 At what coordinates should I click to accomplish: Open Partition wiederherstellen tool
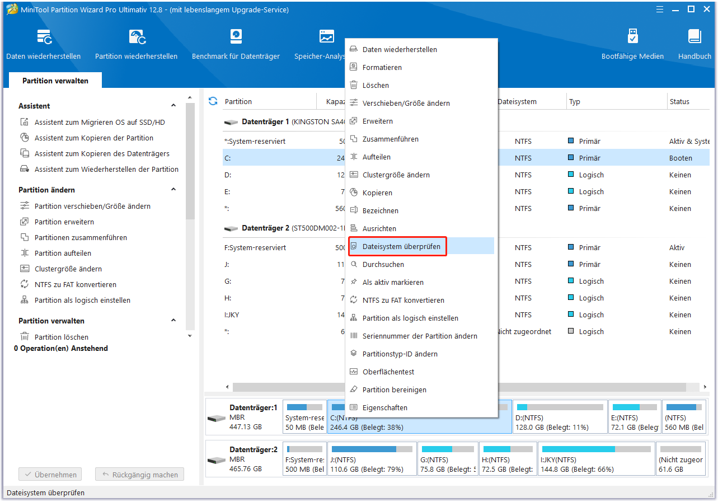[x=136, y=44]
